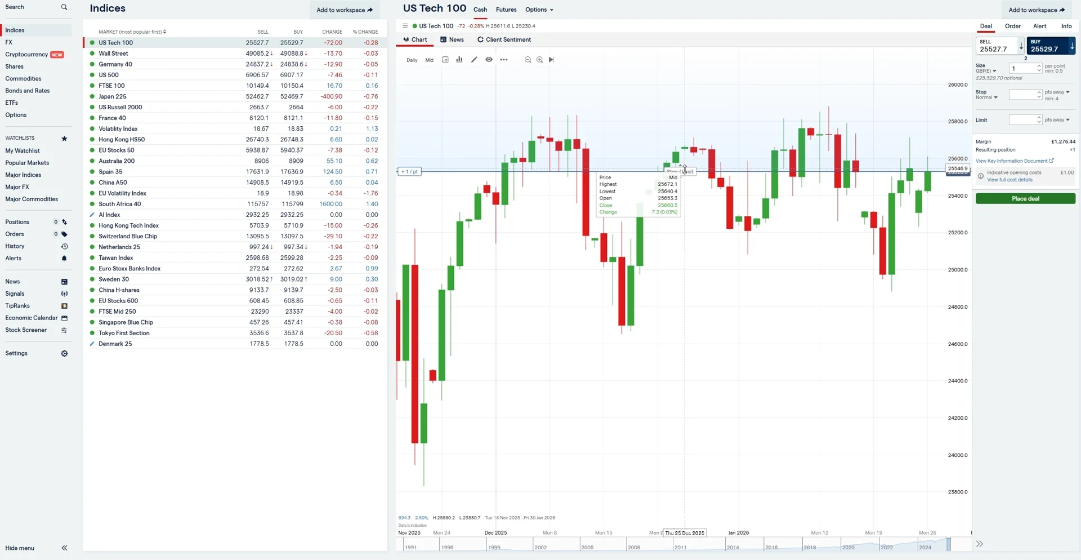Viewport: 1081px width, 560px height.
Task: Zoom out the chart
Action: coord(528,60)
